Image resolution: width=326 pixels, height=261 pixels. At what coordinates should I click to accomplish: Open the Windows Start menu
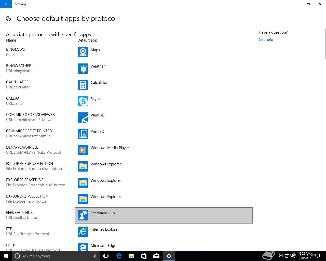tap(6, 256)
